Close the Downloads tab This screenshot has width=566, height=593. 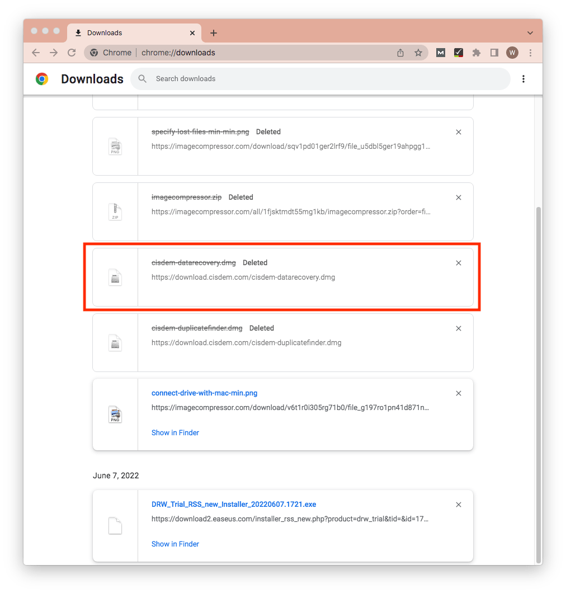192,33
